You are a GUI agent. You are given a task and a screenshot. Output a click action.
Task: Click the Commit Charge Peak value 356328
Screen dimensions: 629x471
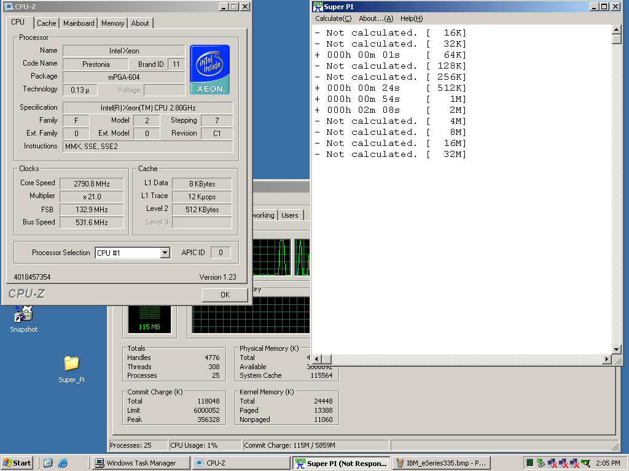coord(208,419)
